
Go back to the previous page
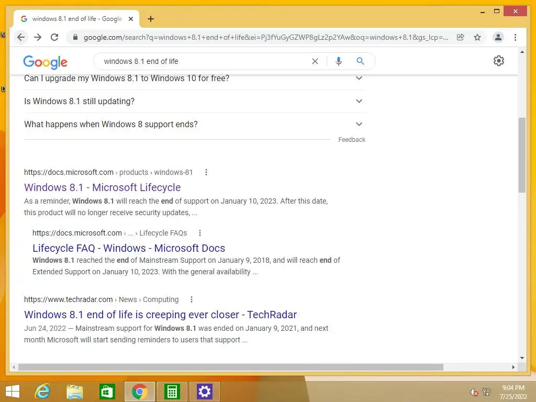(x=21, y=37)
